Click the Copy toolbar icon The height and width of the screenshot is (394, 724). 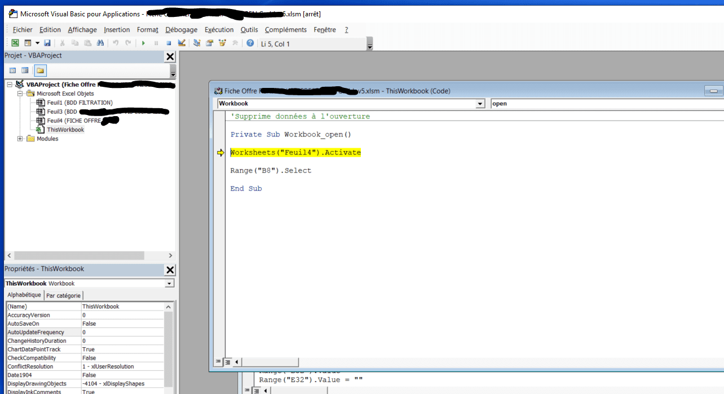[75, 43]
